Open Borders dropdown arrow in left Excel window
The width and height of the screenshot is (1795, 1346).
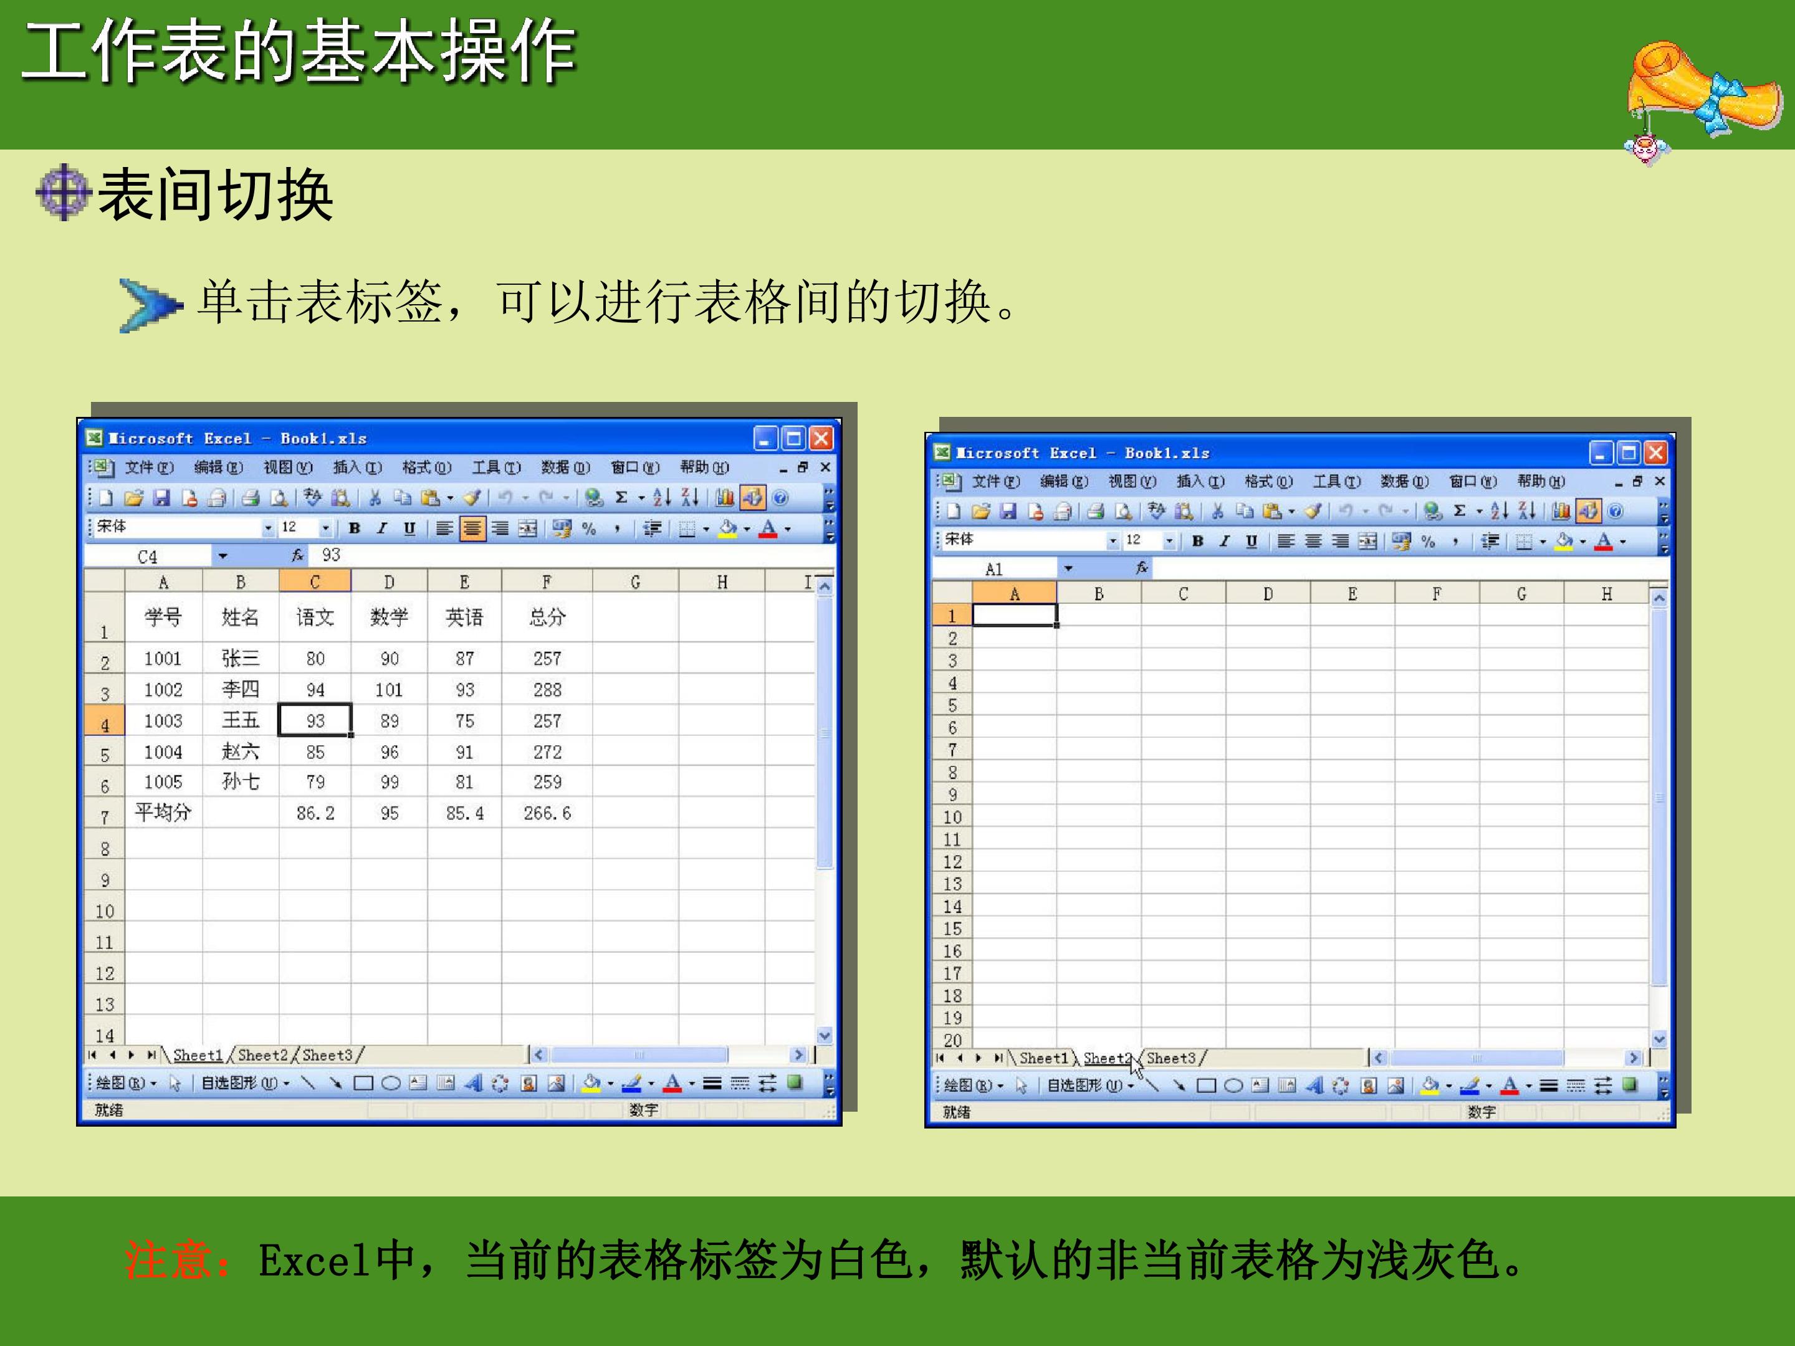coord(706,530)
